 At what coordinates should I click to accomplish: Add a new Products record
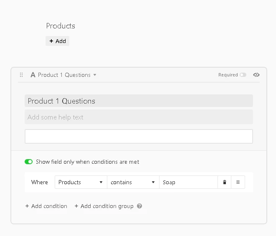[57, 41]
